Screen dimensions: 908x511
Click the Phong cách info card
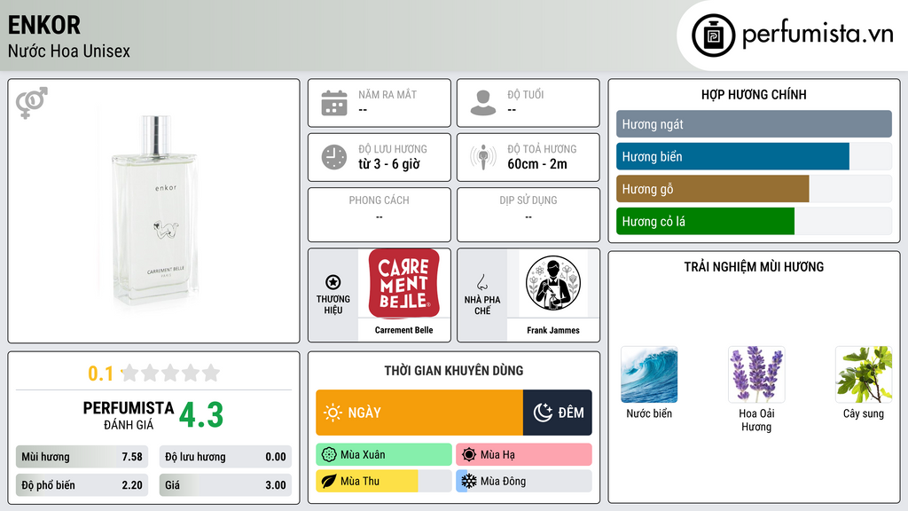(380, 215)
